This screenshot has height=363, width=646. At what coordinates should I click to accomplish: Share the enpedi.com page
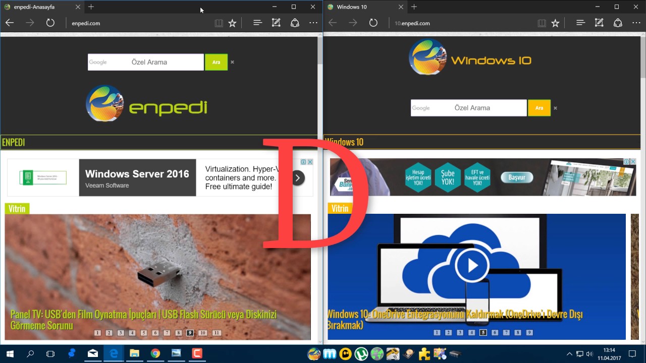(x=295, y=23)
